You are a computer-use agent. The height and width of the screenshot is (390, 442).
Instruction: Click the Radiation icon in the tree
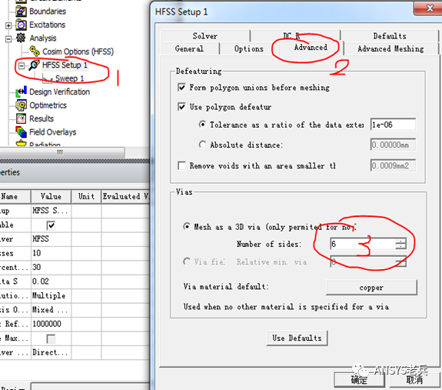[22, 143]
